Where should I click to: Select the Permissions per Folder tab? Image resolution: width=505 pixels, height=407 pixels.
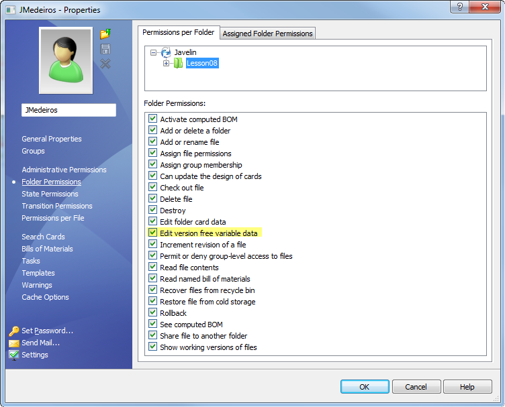[179, 32]
